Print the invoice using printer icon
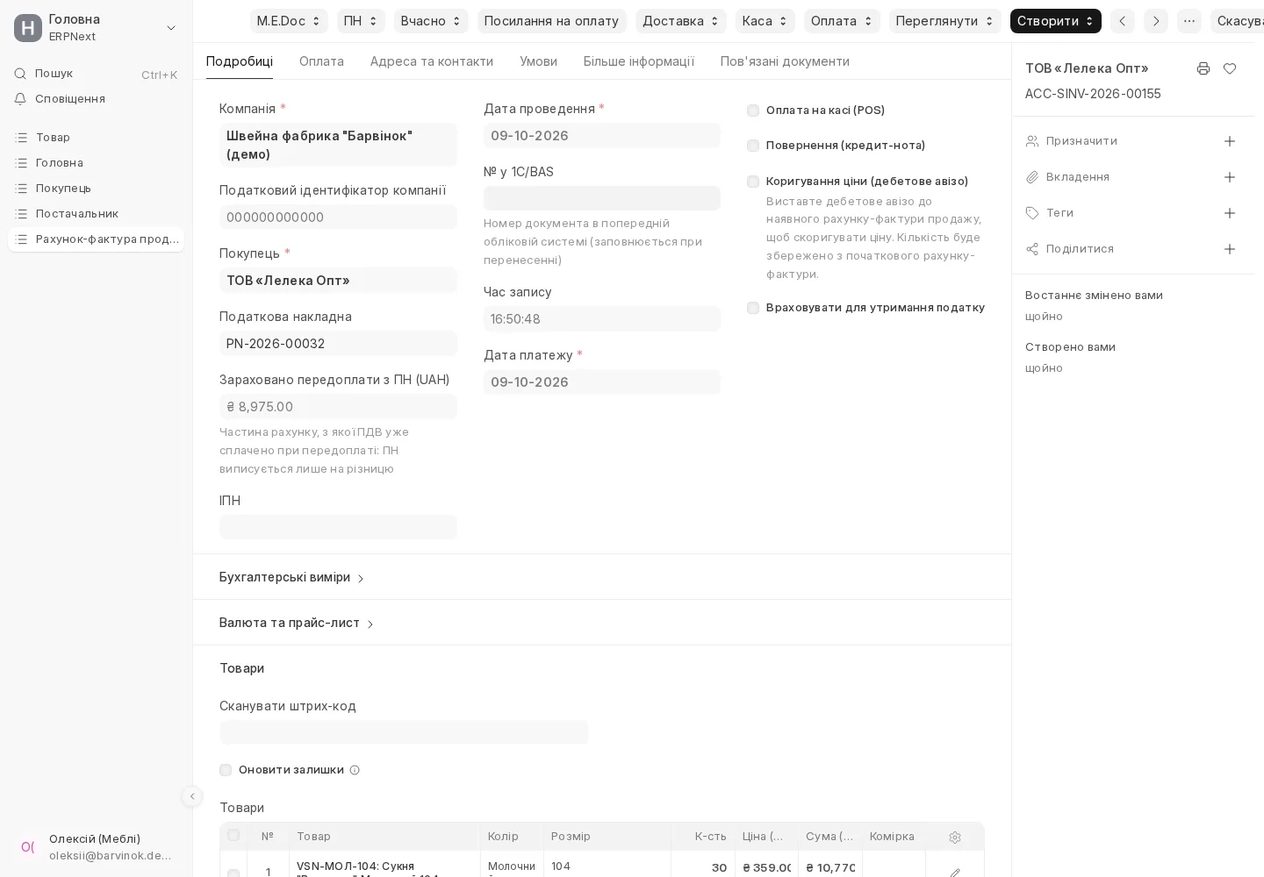The image size is (1264, 877). click(1203, 68)
